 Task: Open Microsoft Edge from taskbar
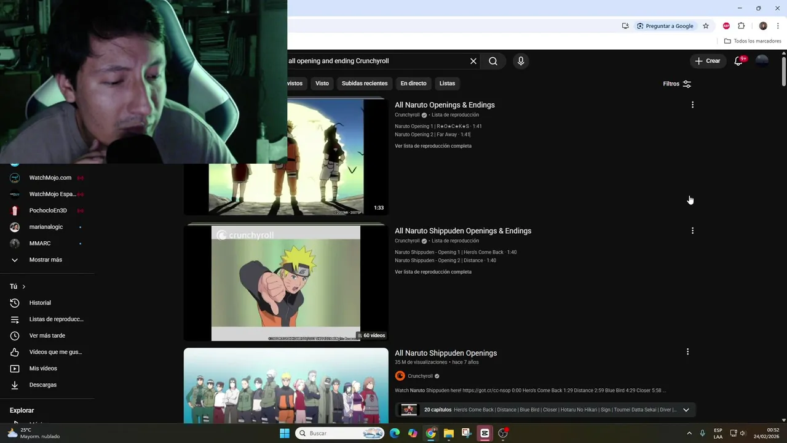395,433
